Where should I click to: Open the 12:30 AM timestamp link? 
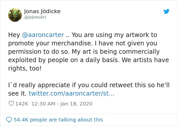coord(43,104)
